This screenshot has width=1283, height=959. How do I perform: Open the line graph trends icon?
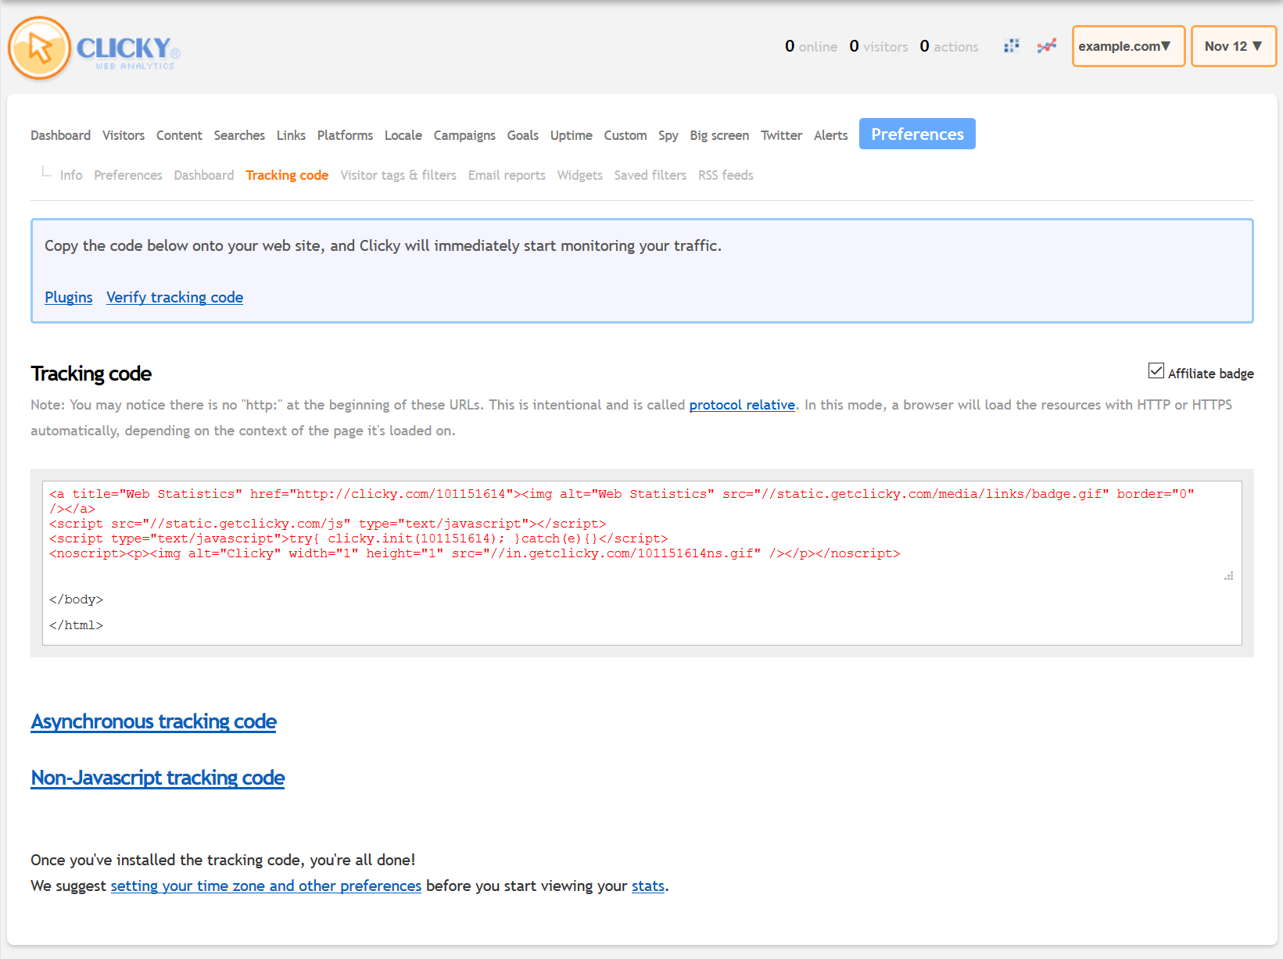(1046, 46)
